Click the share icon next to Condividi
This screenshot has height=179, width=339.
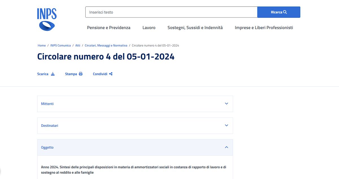click(111, 74)
